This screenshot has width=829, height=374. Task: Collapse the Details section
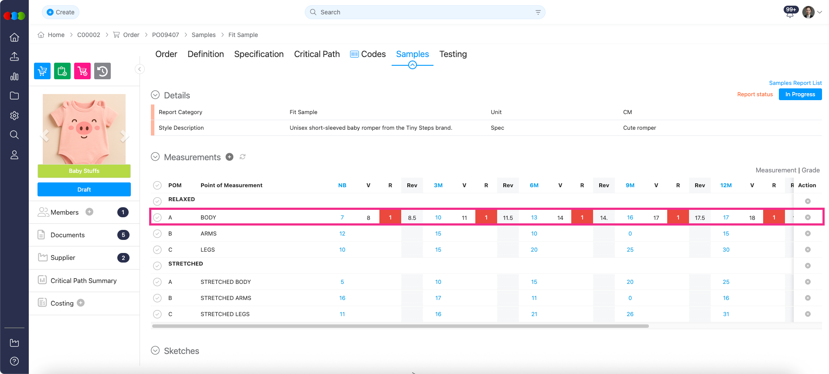click(155, 95)
